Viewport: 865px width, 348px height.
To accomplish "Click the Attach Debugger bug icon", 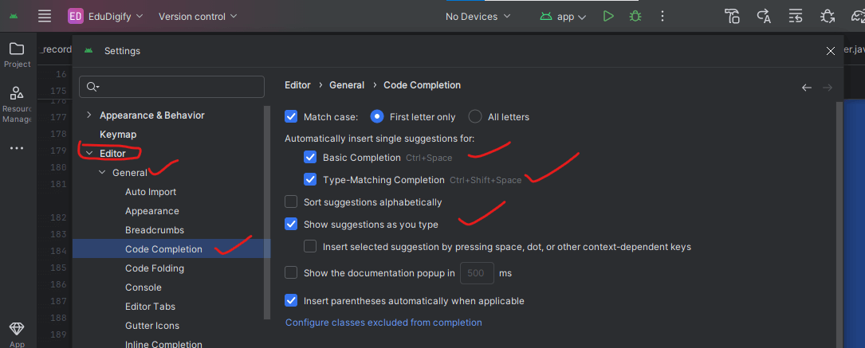I will coord(827,17).
